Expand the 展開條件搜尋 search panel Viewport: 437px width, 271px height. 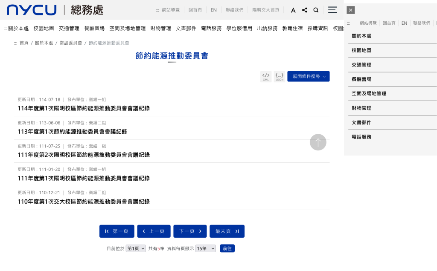tap(308, 76)
